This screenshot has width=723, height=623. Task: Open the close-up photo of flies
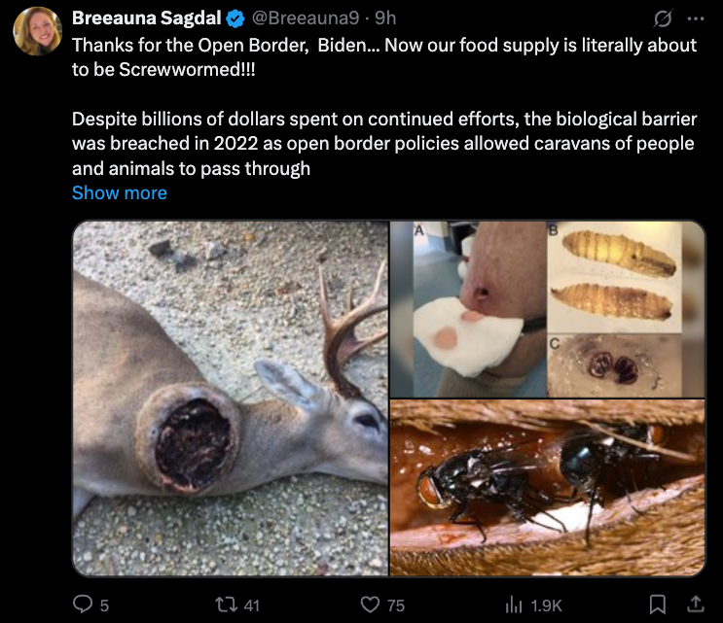[547, 488]
